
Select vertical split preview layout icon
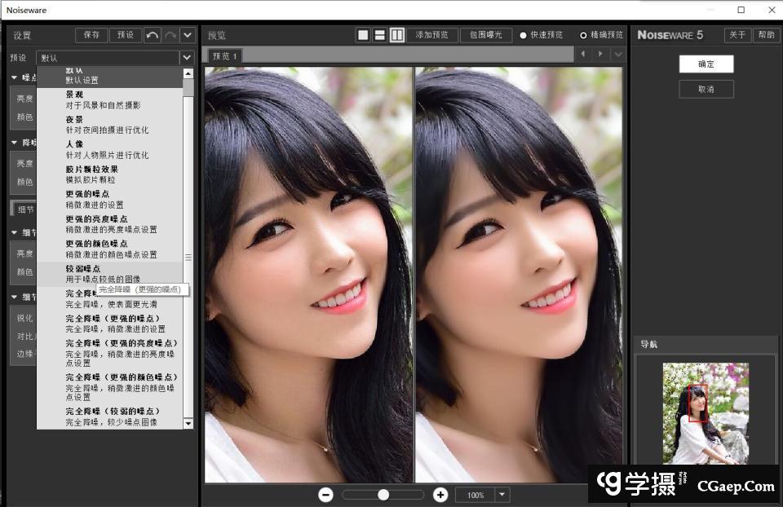[x=396, y=35]
